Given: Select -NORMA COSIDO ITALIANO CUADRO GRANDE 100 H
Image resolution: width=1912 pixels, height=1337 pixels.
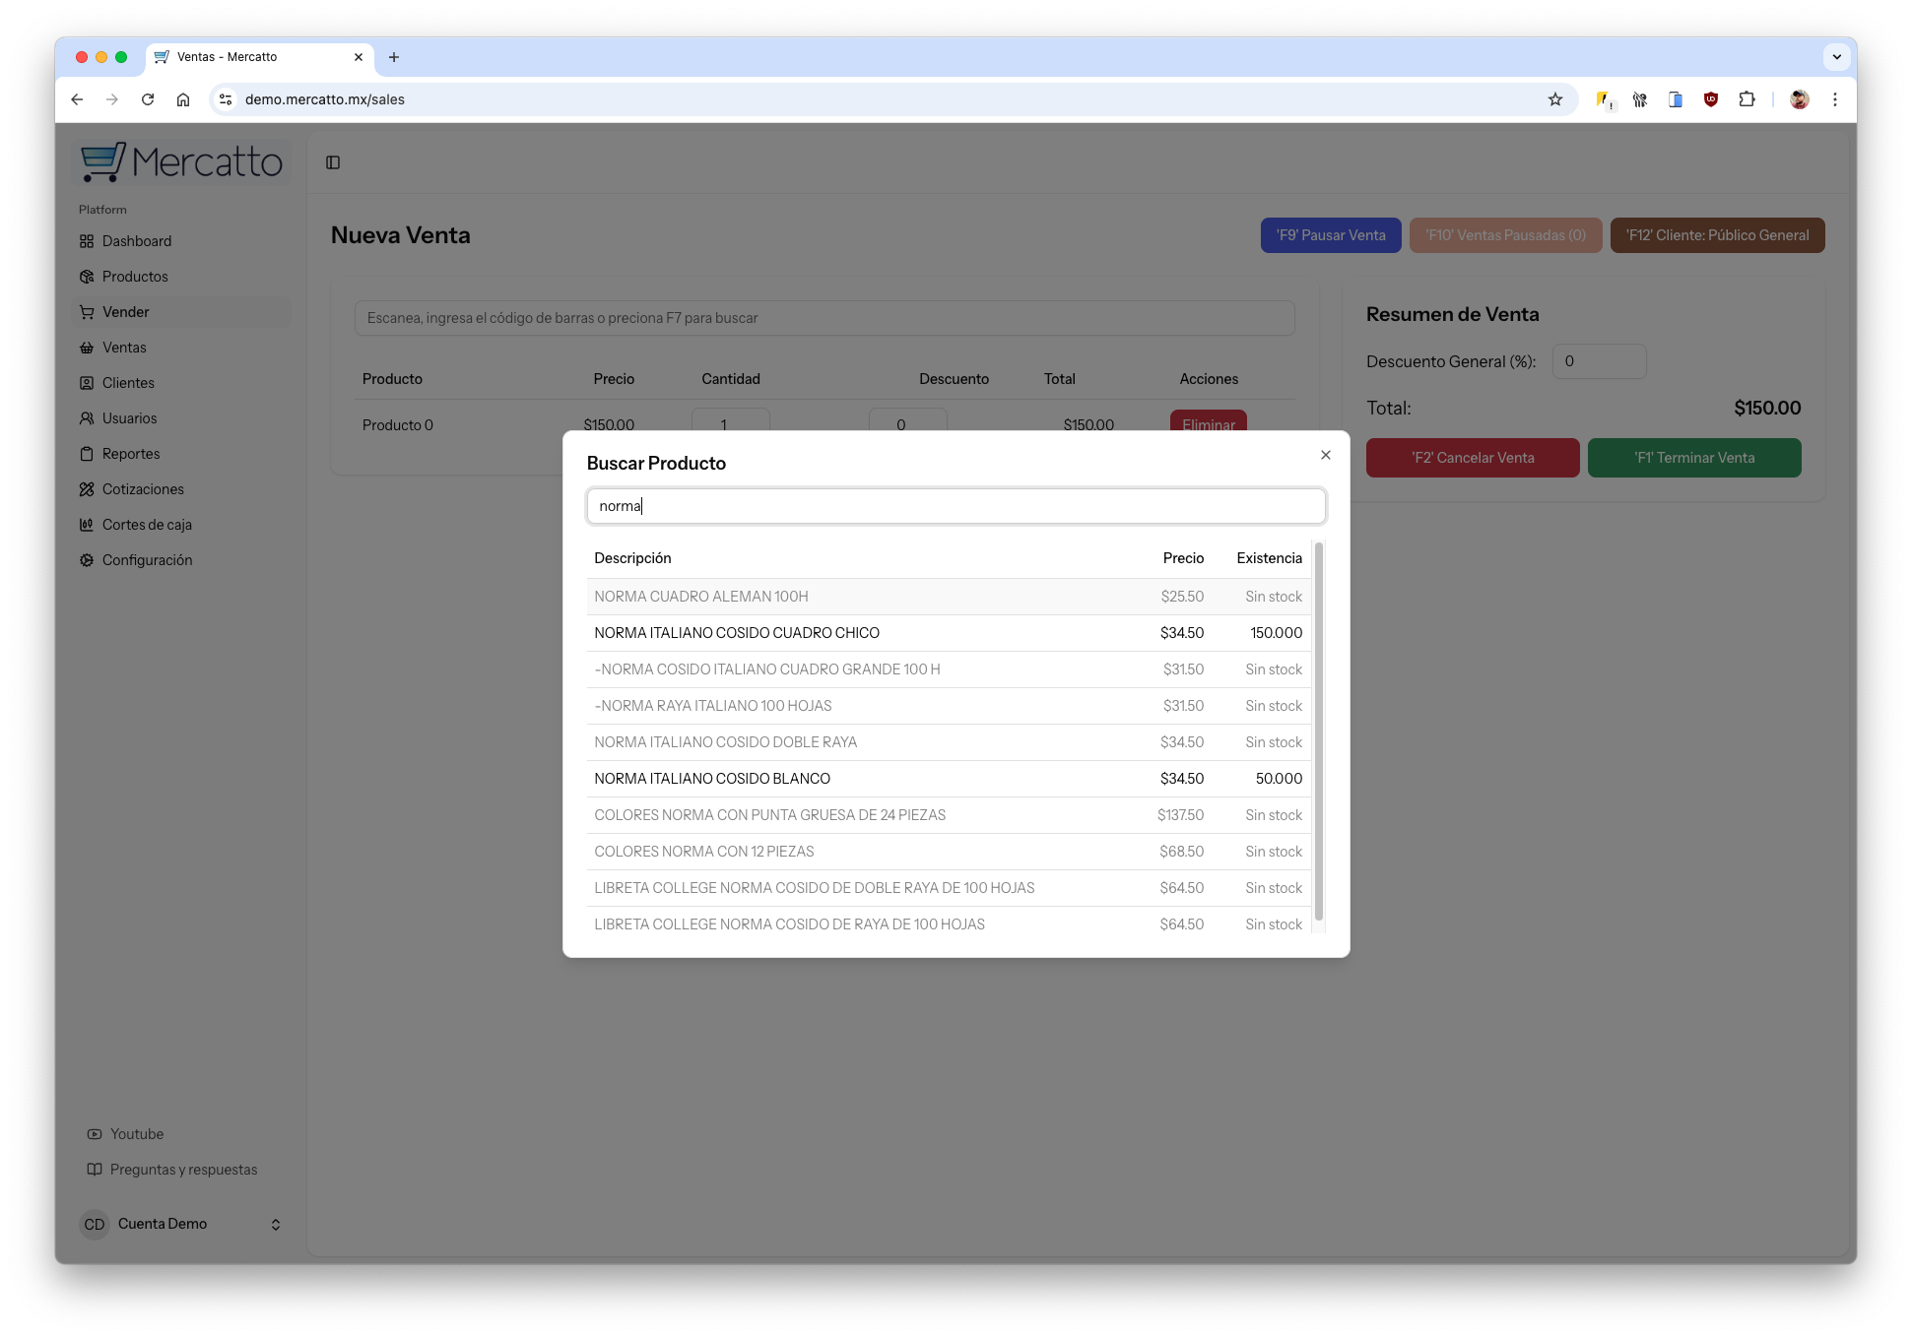Looking at the screenshot, I should click(949, 669).
